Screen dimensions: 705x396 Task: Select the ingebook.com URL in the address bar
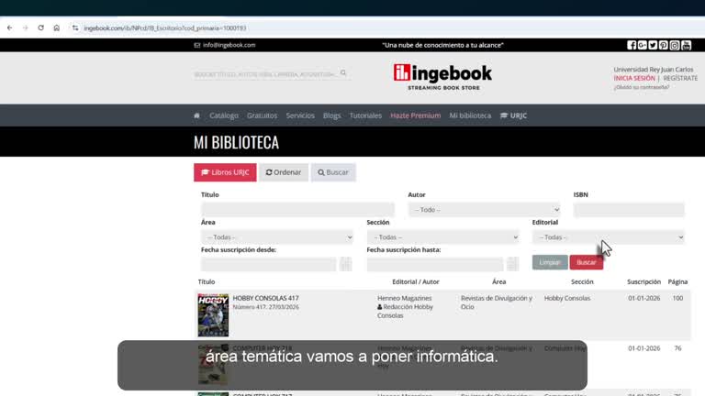(165, 27)
